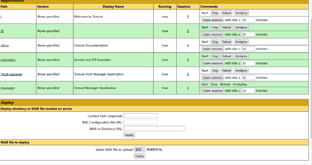Undeploy the /9 application
Image resolution: width=312 pixels, height=165 pixels.
[241, 27]
